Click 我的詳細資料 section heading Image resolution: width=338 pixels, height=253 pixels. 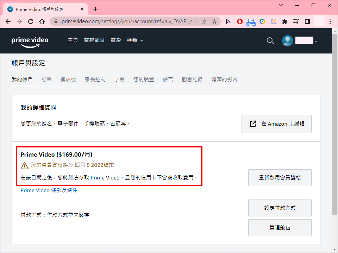point(38,108)
